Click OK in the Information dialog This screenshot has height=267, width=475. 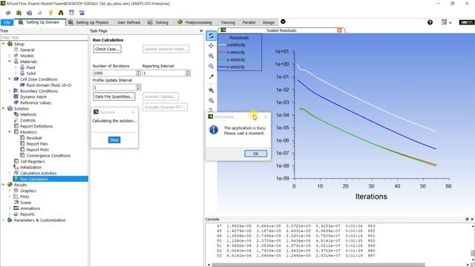(x=255, y=154)
